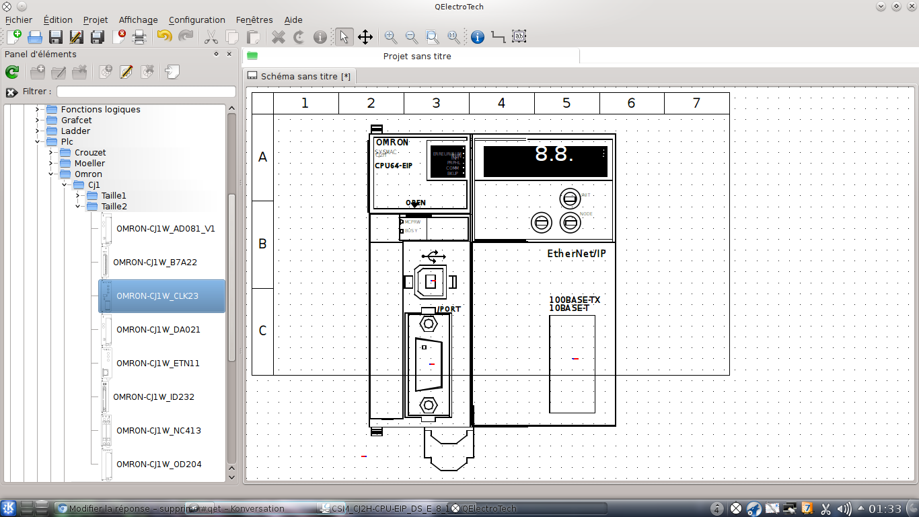Image resolution: width=919 pixels, height=517 pixels.
Task: Select element OMRON-CJ1W_CLK23
Action: tap(162, 296)
